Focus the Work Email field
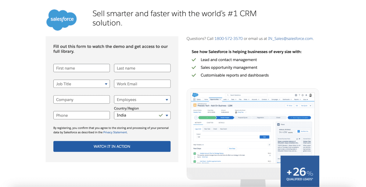The height and width of the screenshot is (187, 366). coord(142,84)
